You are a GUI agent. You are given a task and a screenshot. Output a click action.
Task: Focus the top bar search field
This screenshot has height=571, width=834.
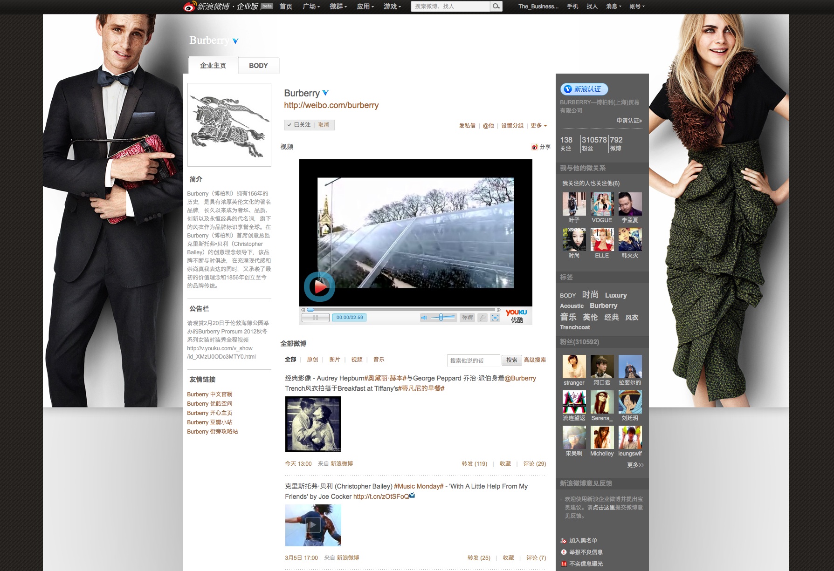coord(450,6)
